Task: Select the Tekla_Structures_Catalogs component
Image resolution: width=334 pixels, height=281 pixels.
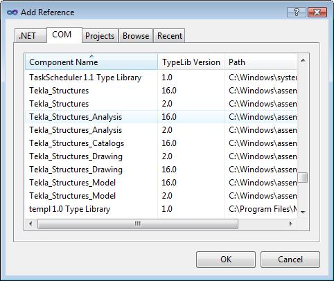Action: pos(161,143)
